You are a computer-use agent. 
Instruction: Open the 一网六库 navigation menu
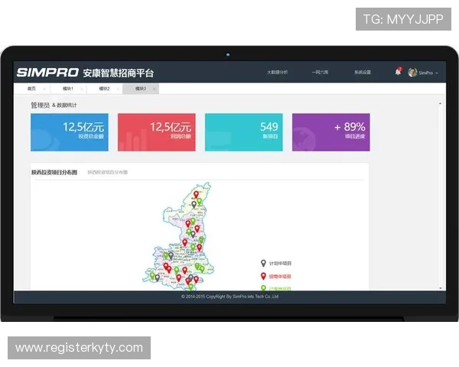pos(320,73)
